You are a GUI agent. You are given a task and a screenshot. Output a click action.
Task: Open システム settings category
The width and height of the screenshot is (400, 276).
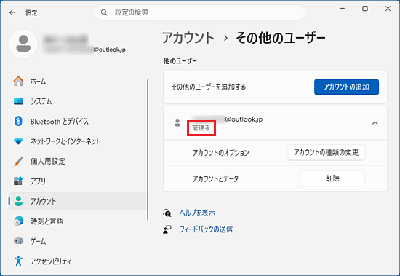(x=78, y=101)
